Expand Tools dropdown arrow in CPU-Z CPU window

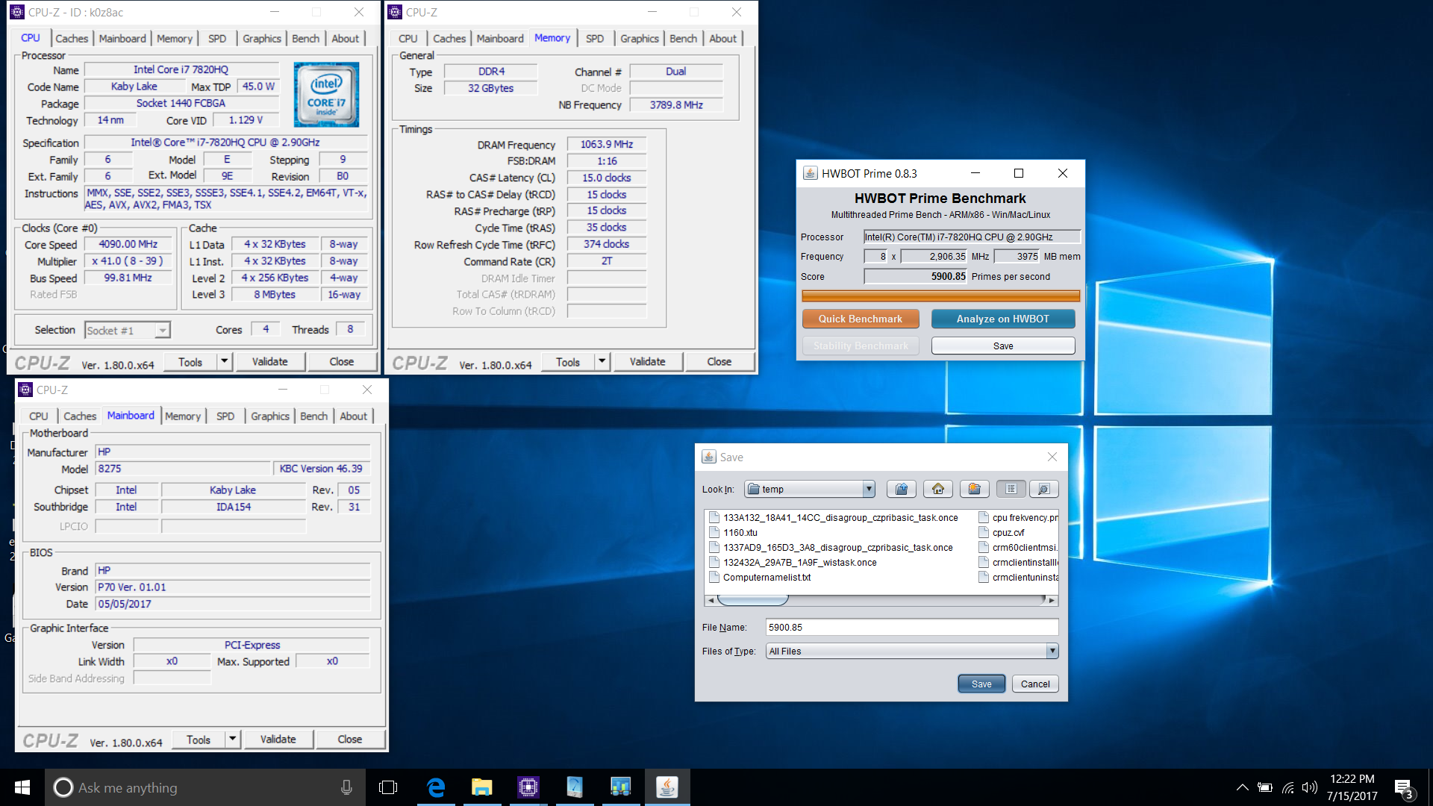click(x=224, y=362)
